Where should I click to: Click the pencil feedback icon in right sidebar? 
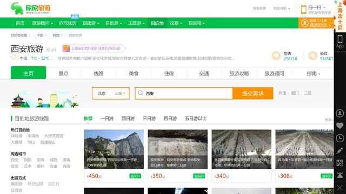coord(340,151)
